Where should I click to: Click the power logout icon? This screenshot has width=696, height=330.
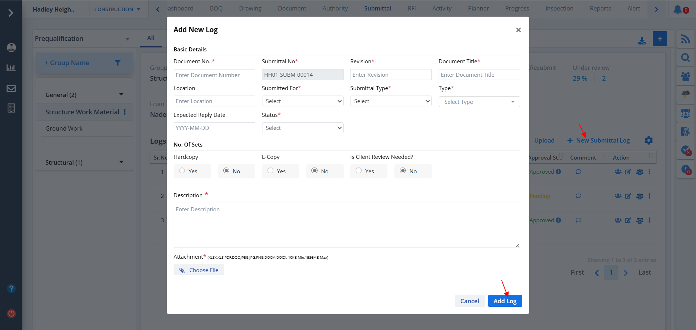coord(11,313)
